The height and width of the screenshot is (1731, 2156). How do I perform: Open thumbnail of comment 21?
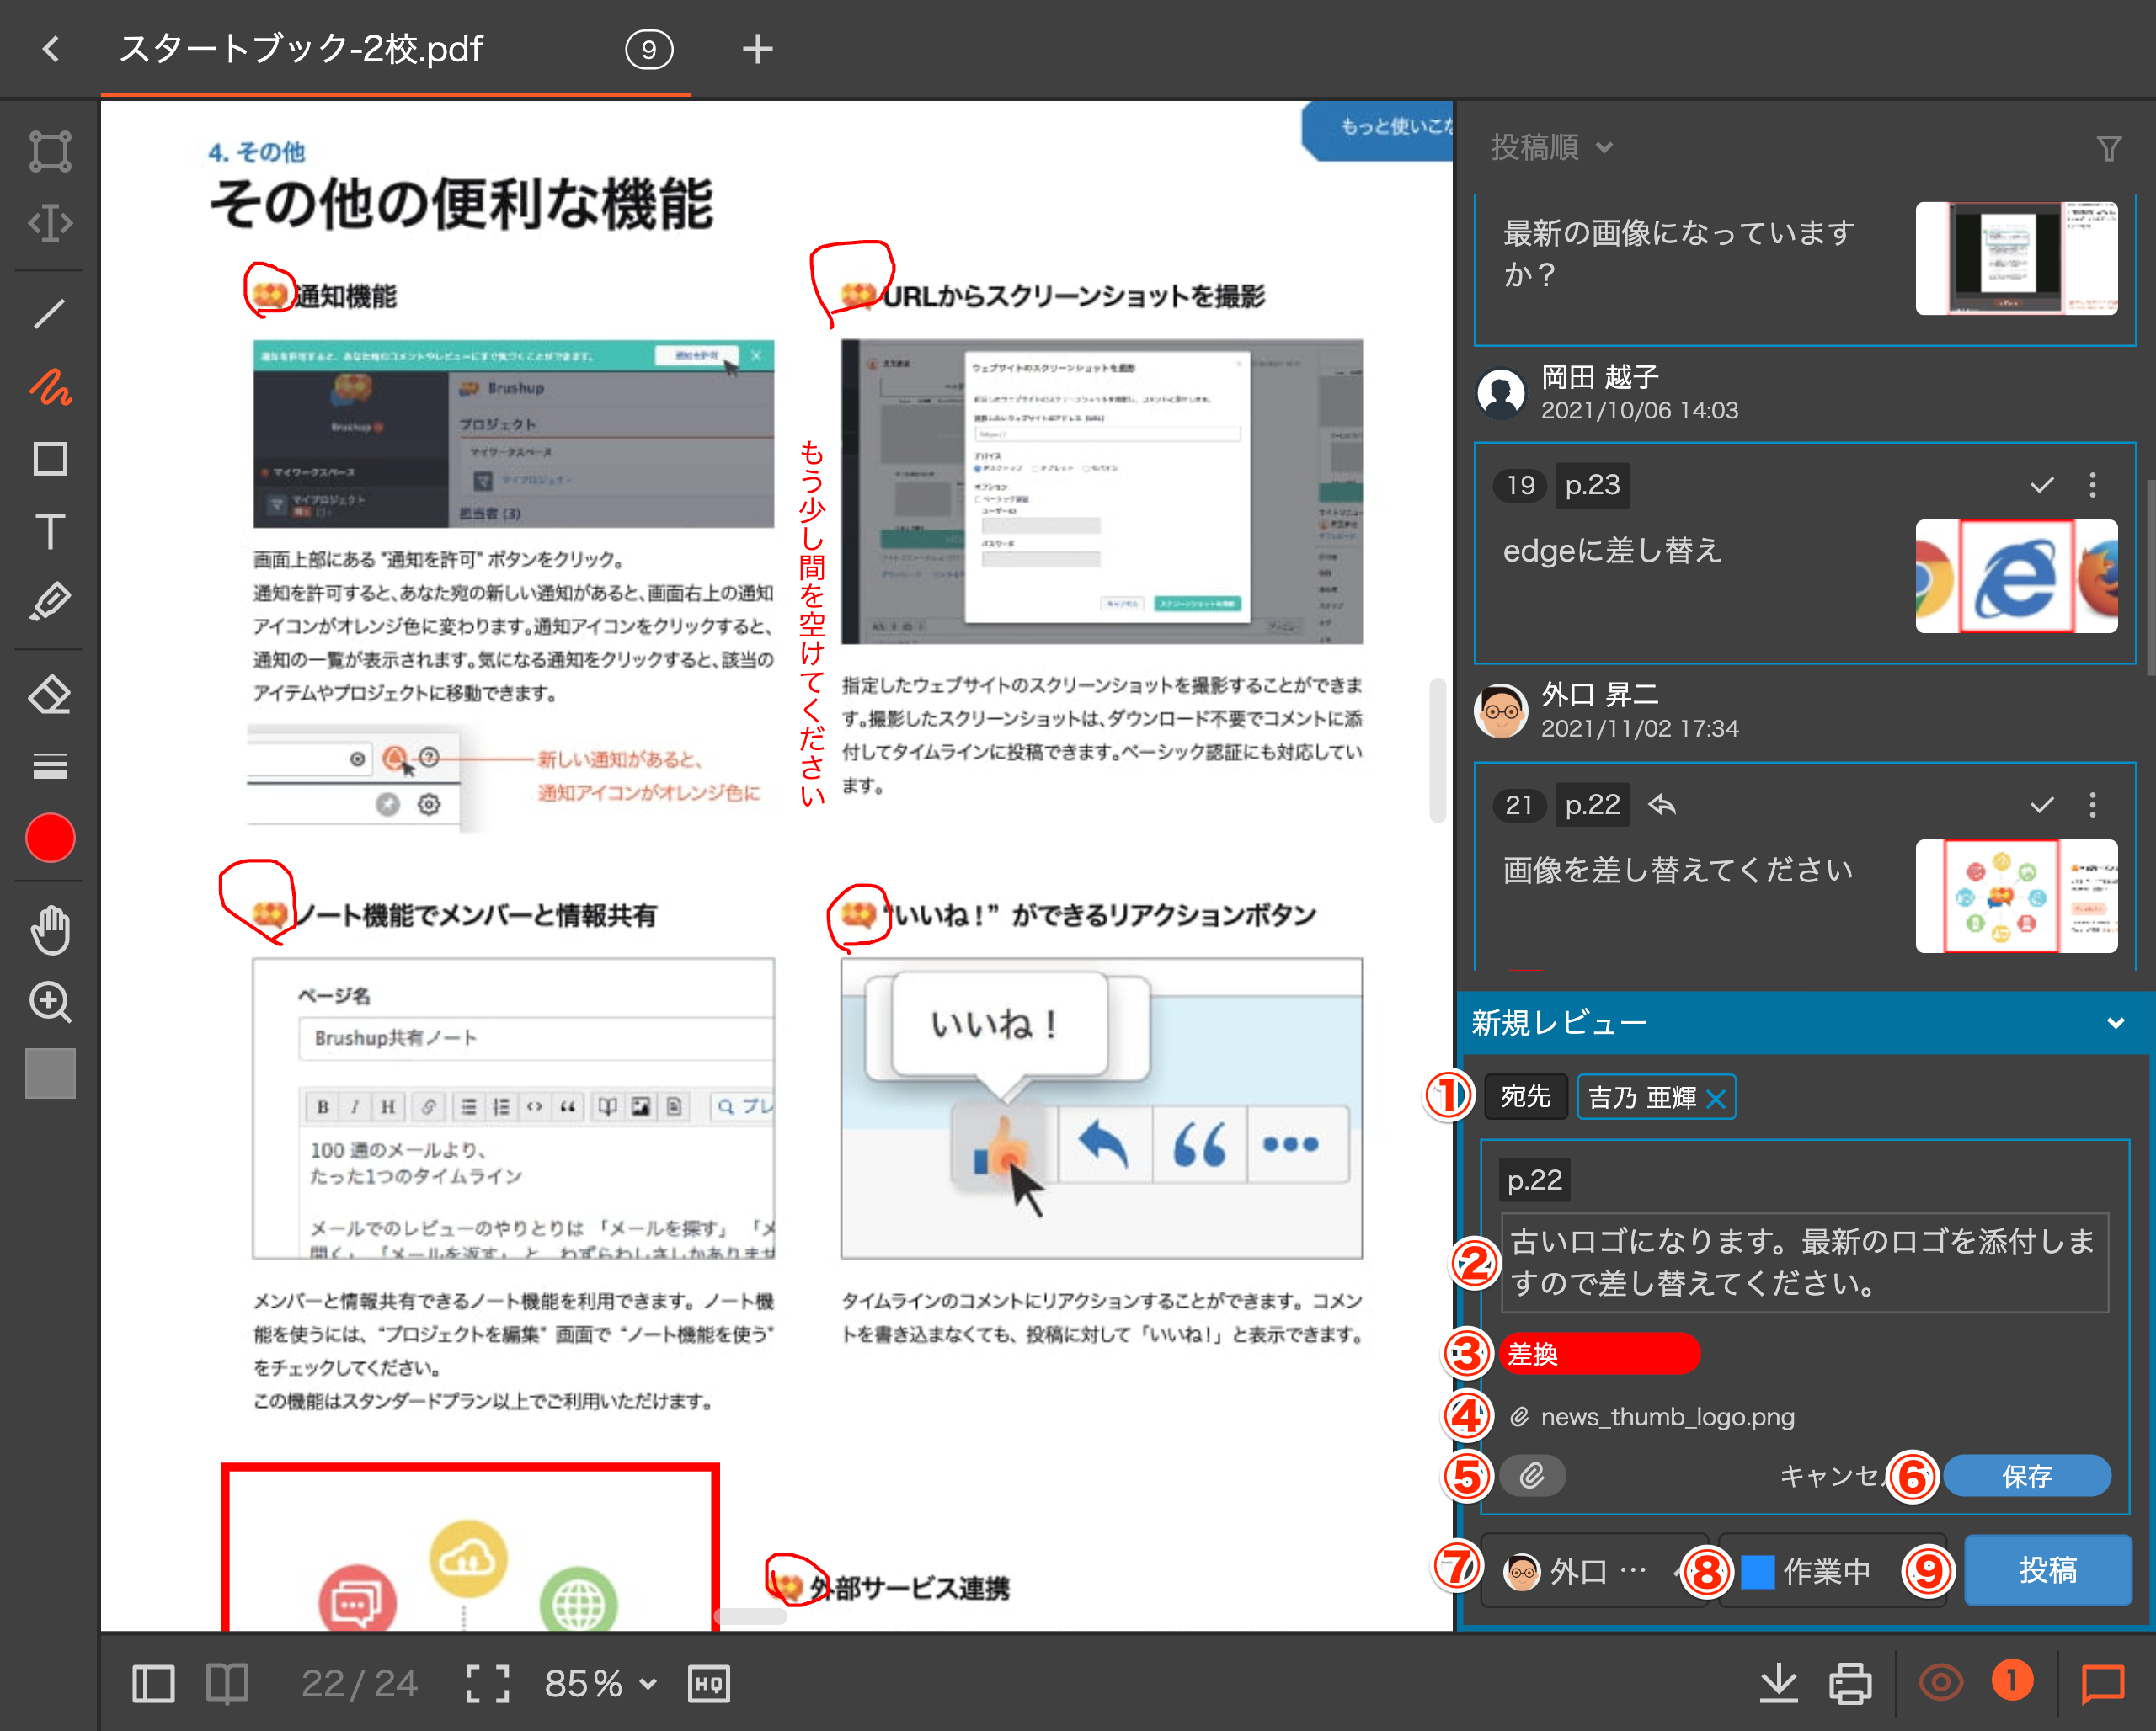point(2016,896)
